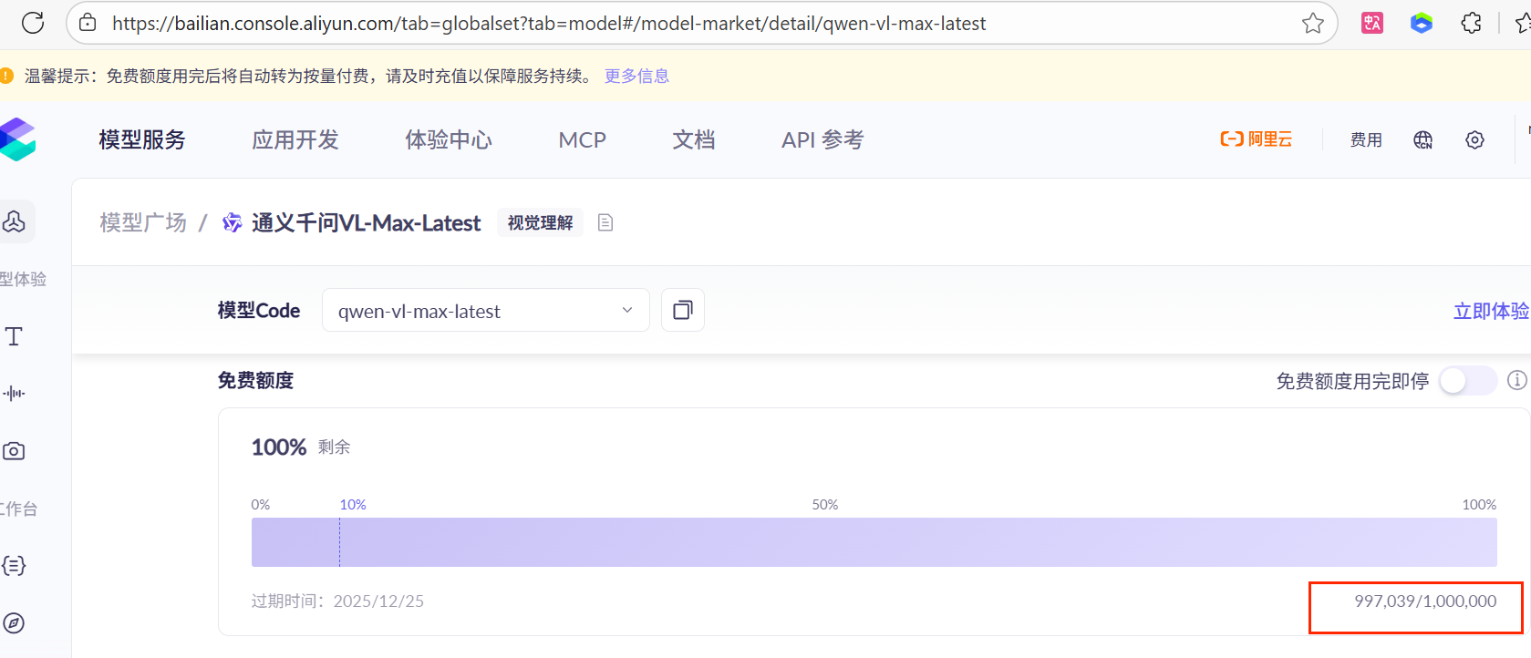Open the compass explore sidebar icon
Image resolution: width=1531 pixels, height=658 pixels.
[x=14, y=623]
